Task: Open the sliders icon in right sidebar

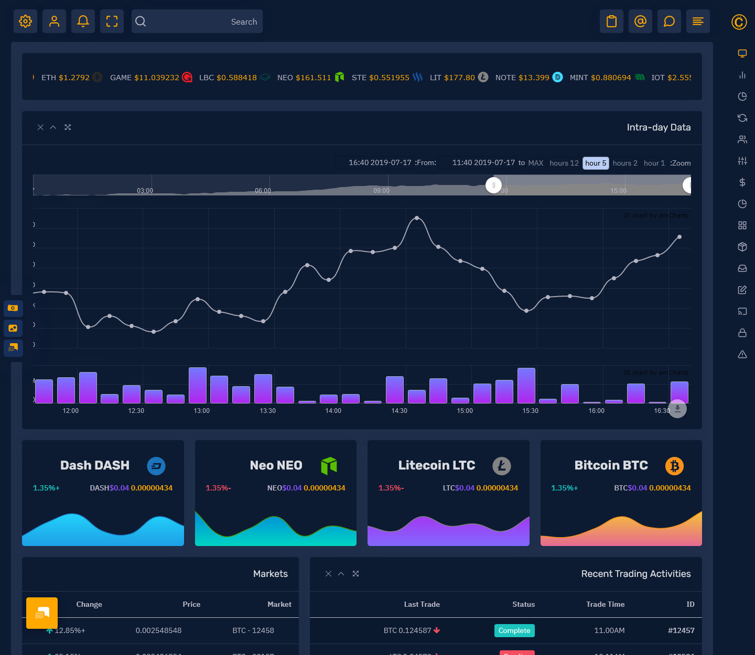Action: pos(742,161)
